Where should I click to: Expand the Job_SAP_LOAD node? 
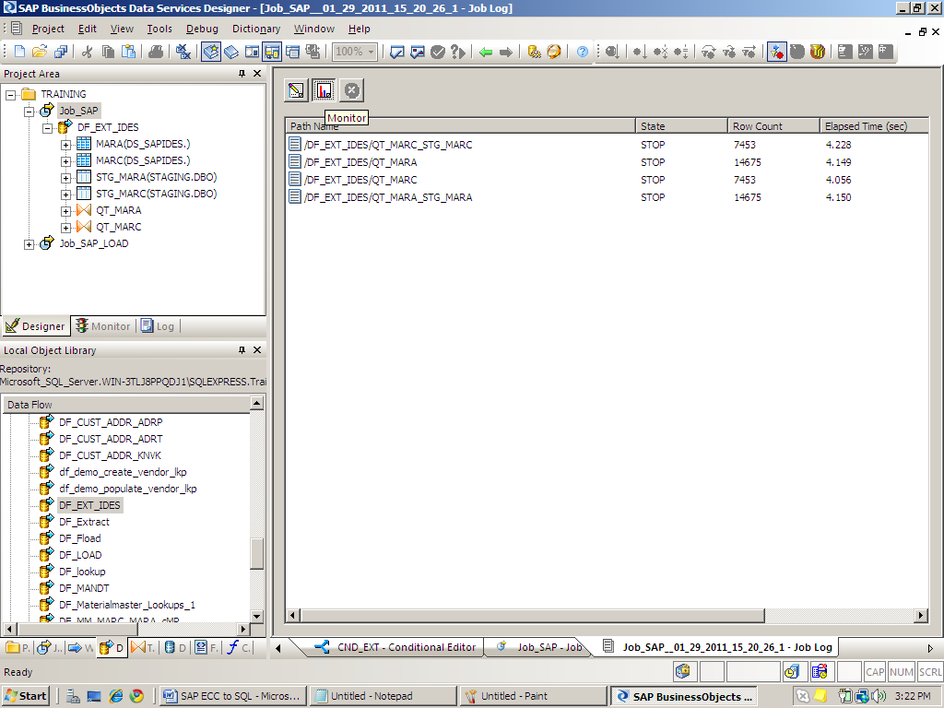click(x=29, y=243)
